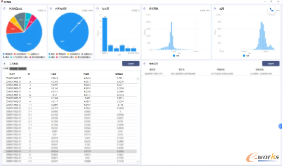Select the table row with ID 5
This screenshot has width=283, height=166.
pyautogui.click(x=70, y=91)
